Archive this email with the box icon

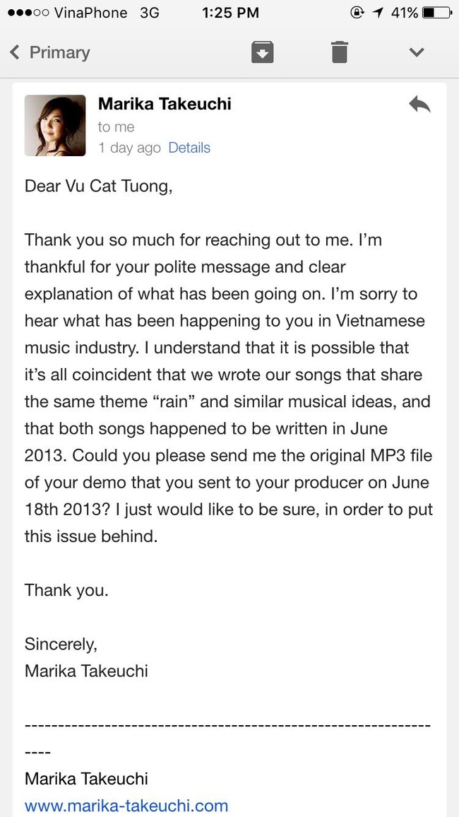click(x=263, y=52)
